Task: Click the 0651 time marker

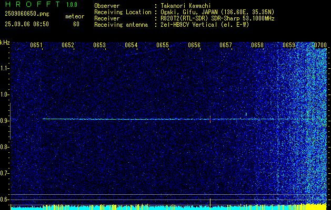Action: coord(36,45)
